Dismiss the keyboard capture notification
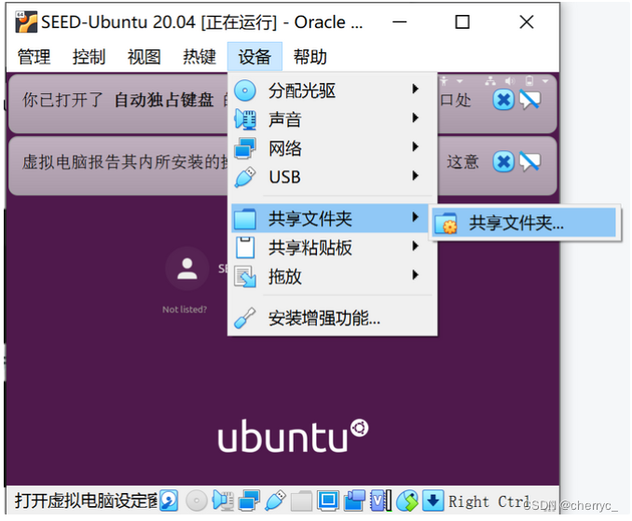The width and height of the screenshot is (632, 521). point(503,100)
